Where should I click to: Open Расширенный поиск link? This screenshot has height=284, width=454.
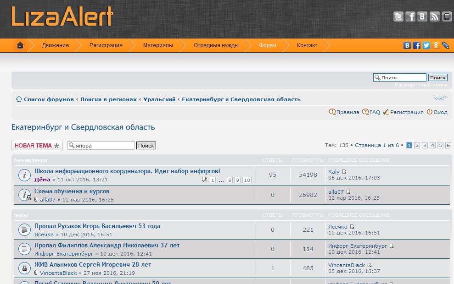[x=421, y=85]
